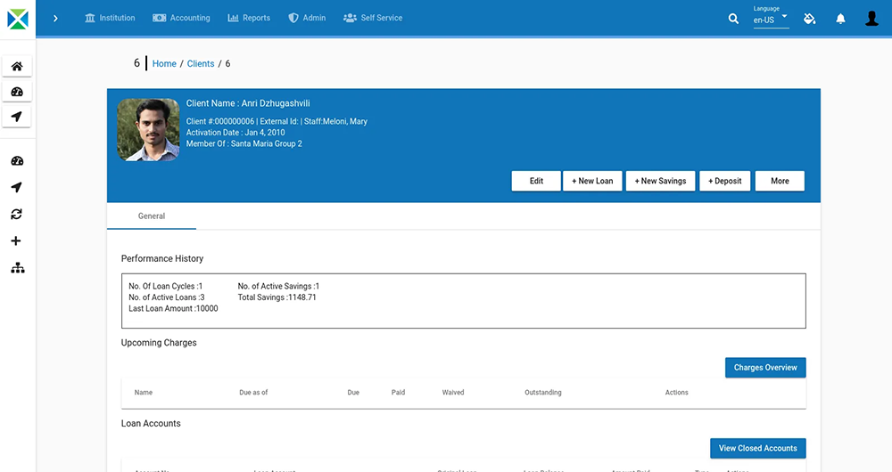Click the plus add sidebar icon
The image size is (892, 472).
pyautogui.click(x=16, y=240)
